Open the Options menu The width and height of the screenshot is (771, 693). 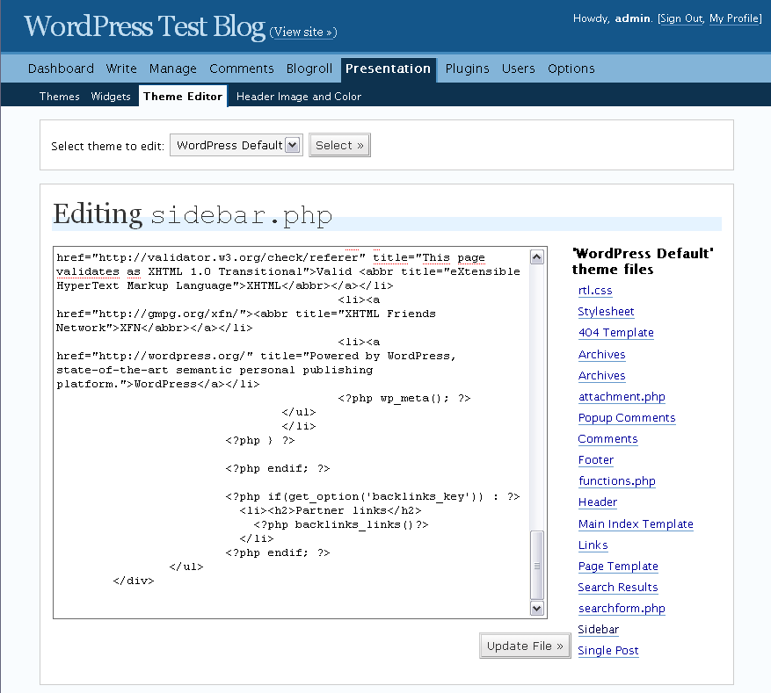point(571,69)
